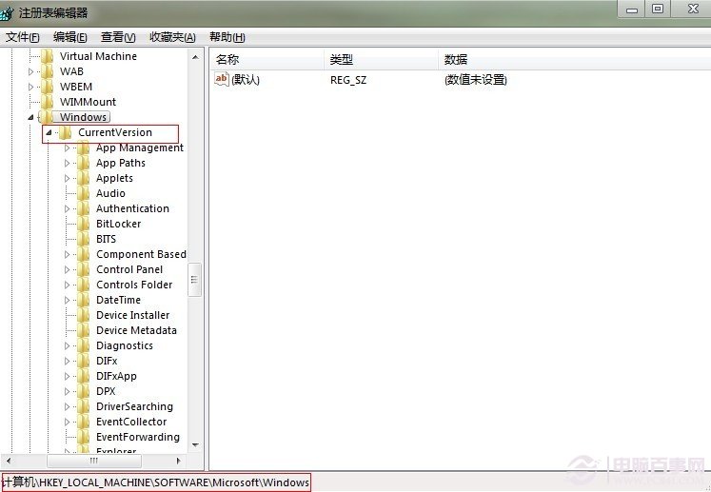Select the DriverSearching tree item
The width and height of the screenshot is (711, 492).
(134, 406)
